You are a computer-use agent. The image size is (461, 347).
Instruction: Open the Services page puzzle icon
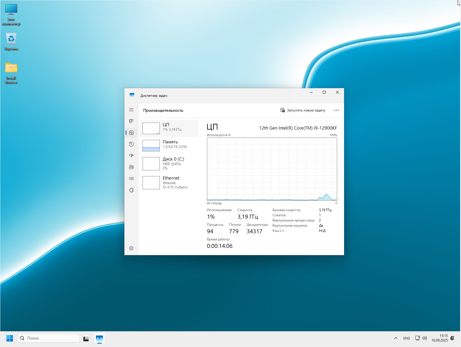pyautogui.click(x=131, y=190)
